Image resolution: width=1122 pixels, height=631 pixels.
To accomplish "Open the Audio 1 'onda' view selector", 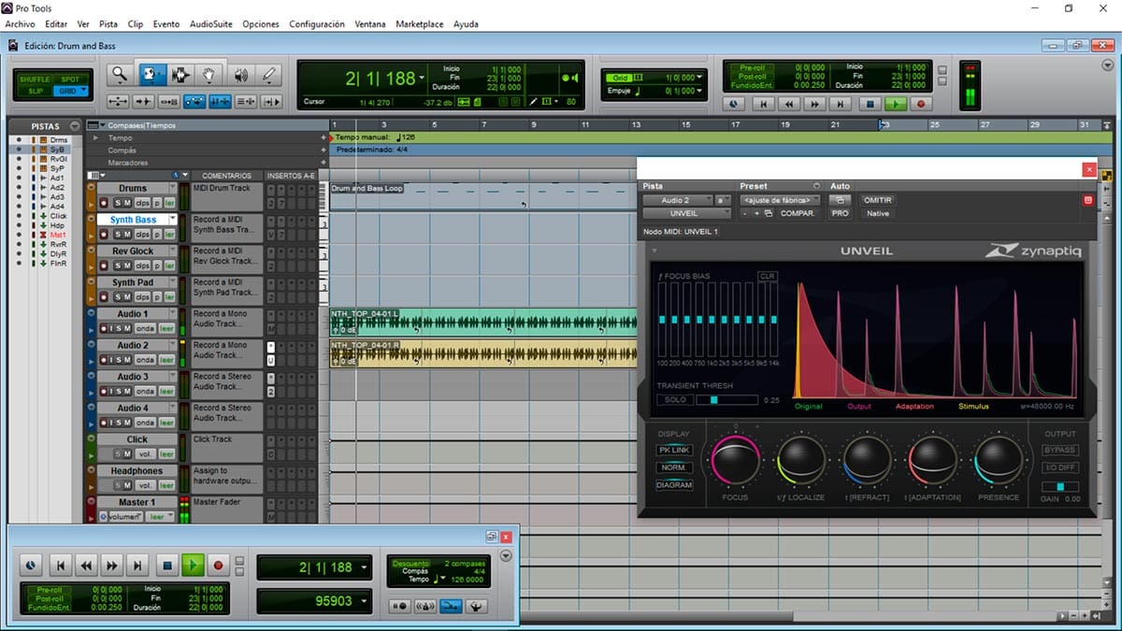I will point(145,328).
